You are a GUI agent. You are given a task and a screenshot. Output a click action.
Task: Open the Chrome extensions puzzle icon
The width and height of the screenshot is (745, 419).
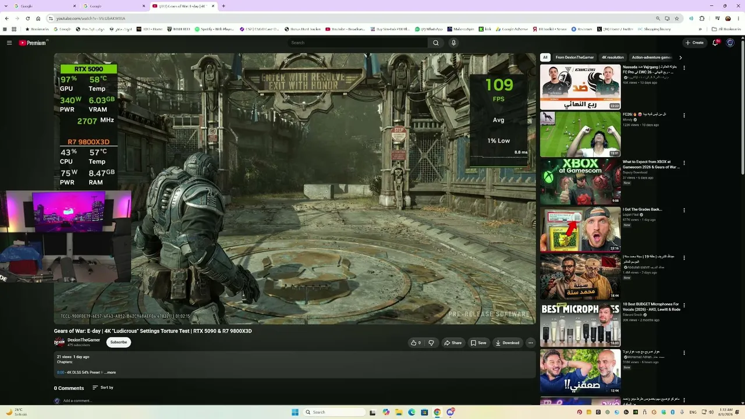pos(701,18)
